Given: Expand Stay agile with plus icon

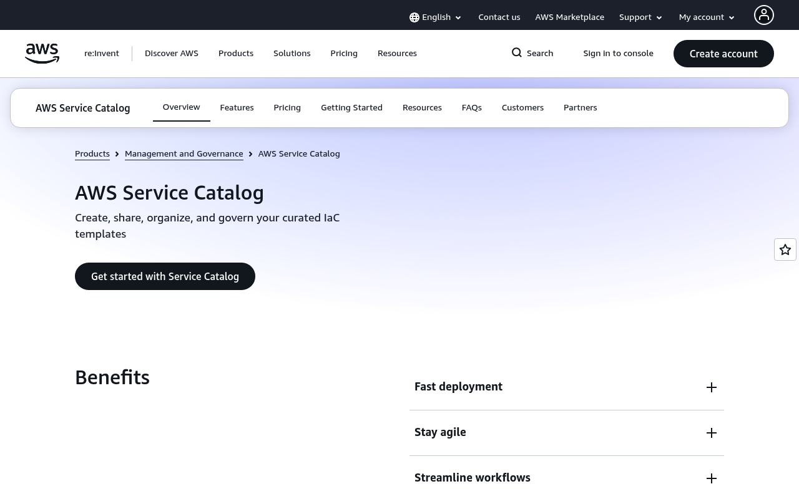Looking at the screenshot, I should (x=712, y=433).
